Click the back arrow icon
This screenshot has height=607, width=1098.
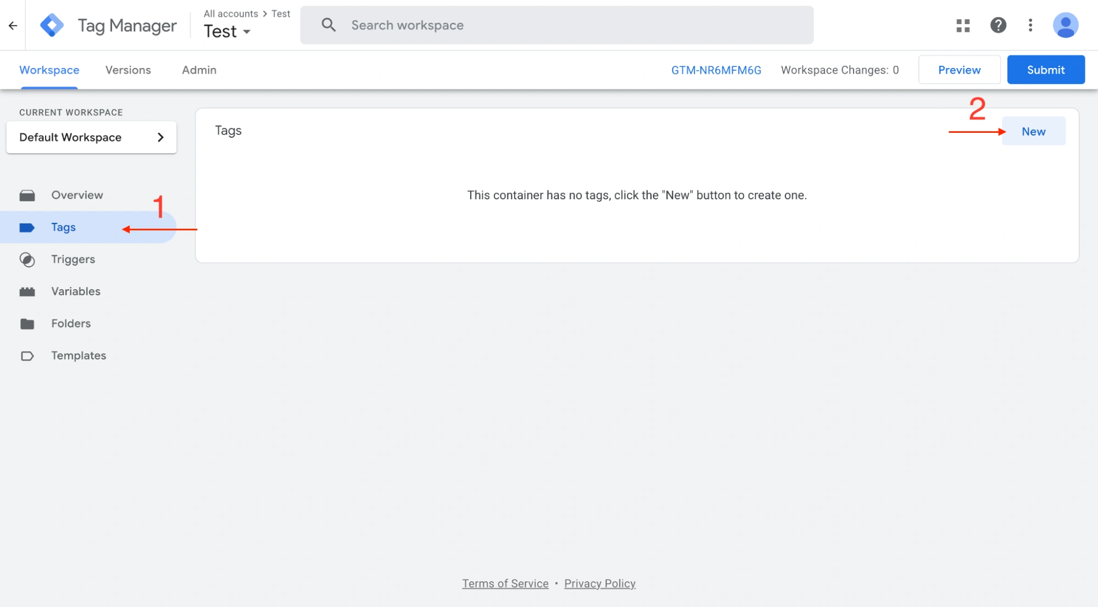click(13, 25)
